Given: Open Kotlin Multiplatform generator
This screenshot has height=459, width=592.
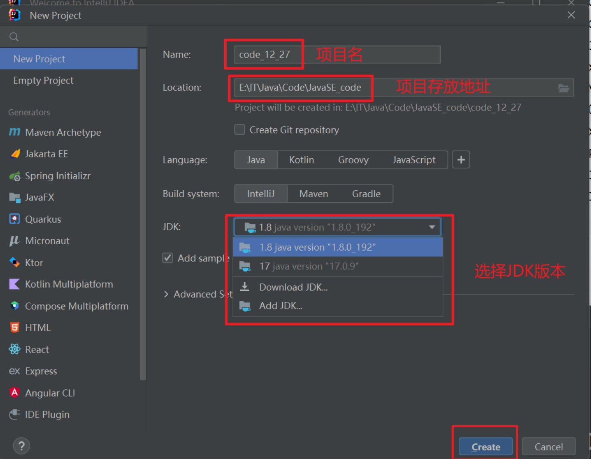Looking at the screenshot, I should pos(69,284).
